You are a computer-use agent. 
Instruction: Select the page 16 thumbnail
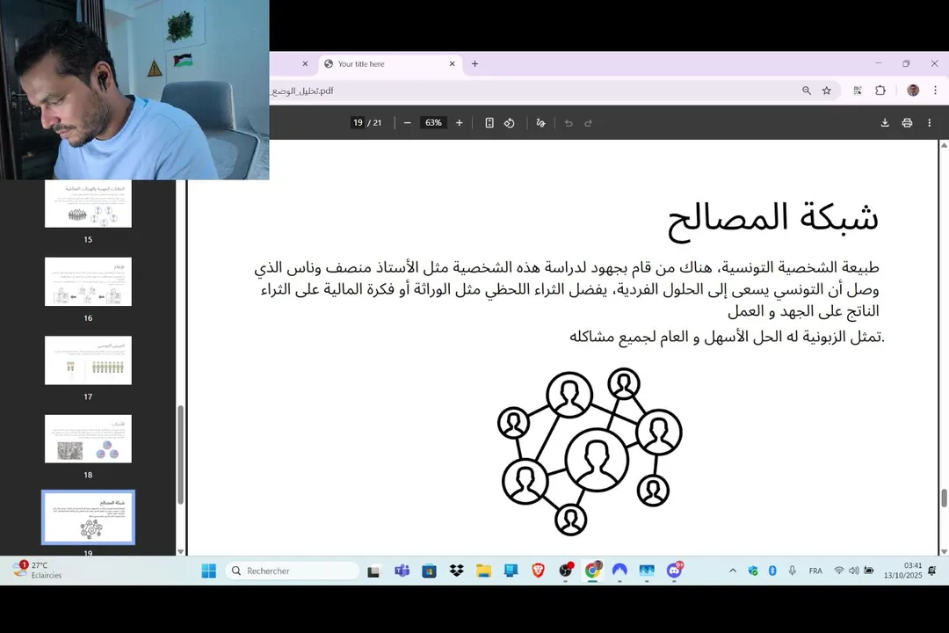[x=89, y=281]
